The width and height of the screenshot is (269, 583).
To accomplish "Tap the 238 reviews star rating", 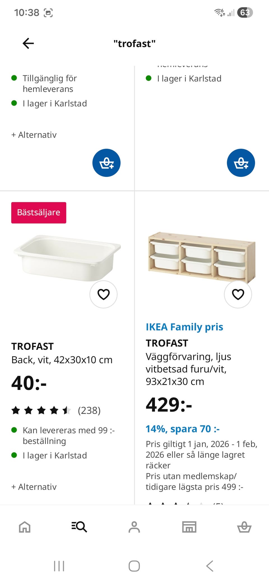I will coord(56,411).
